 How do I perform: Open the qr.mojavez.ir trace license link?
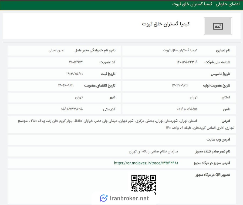pyautogui.click(x=146, y=163)
